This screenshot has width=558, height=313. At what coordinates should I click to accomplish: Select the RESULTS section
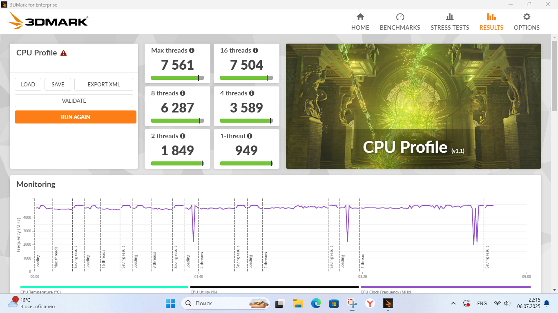coord(491,22)
